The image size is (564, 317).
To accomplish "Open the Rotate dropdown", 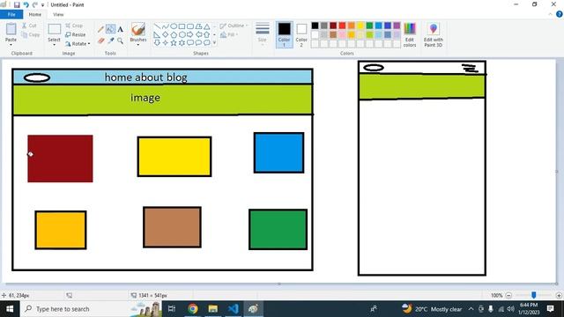I will (78, 43).
